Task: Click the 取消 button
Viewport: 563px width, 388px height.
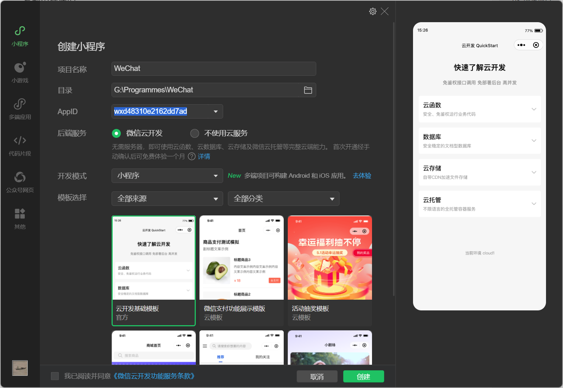Action: pos(317,377)
